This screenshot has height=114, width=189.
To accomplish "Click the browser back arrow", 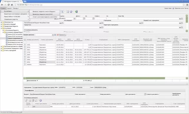I will [x=2, y=5].
